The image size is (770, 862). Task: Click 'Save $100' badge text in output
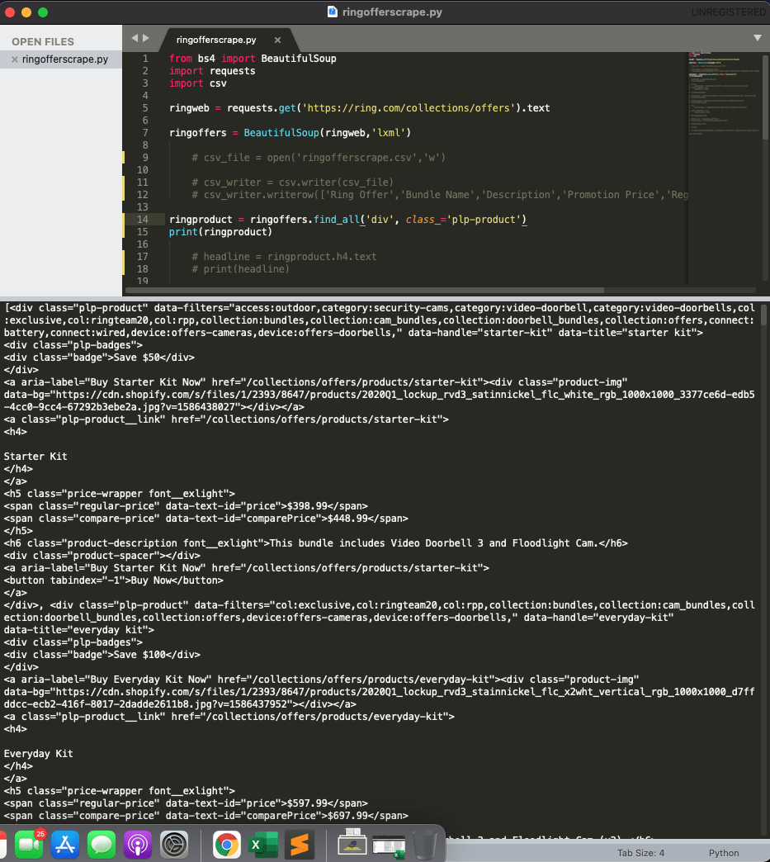(x=139, y=655)
